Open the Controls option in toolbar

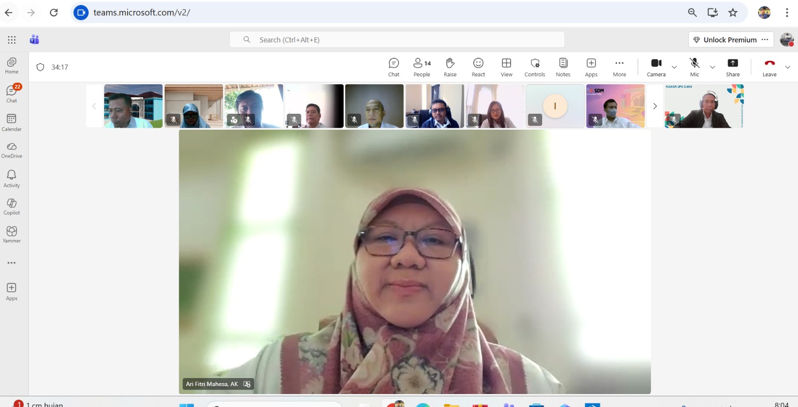(535, 67)
